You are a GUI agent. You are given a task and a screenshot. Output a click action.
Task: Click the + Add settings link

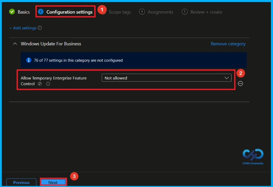pos(23,28)
